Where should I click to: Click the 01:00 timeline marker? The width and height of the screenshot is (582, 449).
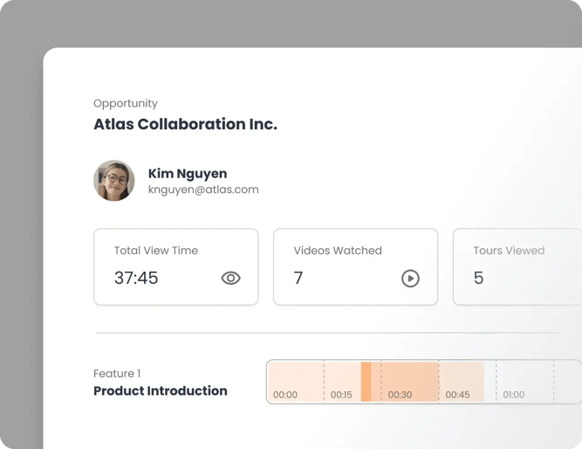tap(514, 395)
